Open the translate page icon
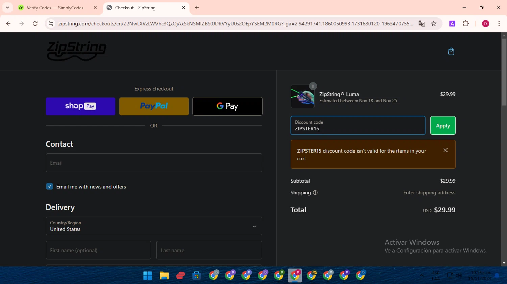The height and width of the screenshot is (284, 507). click(421, 24)
